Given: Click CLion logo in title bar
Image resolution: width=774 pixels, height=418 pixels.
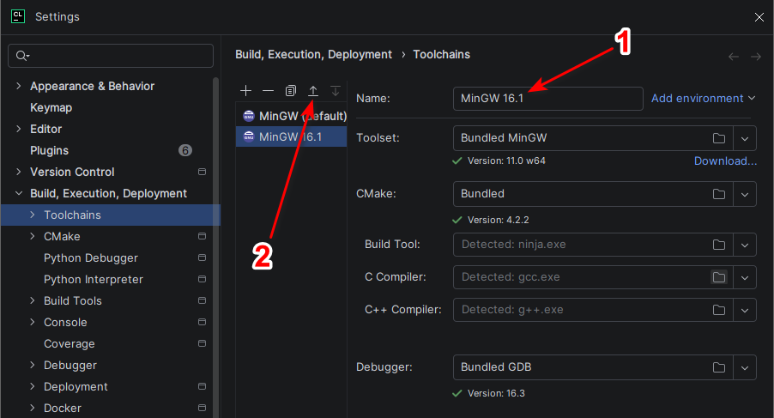Looking at the screenshot, I should tap(18, 16).
